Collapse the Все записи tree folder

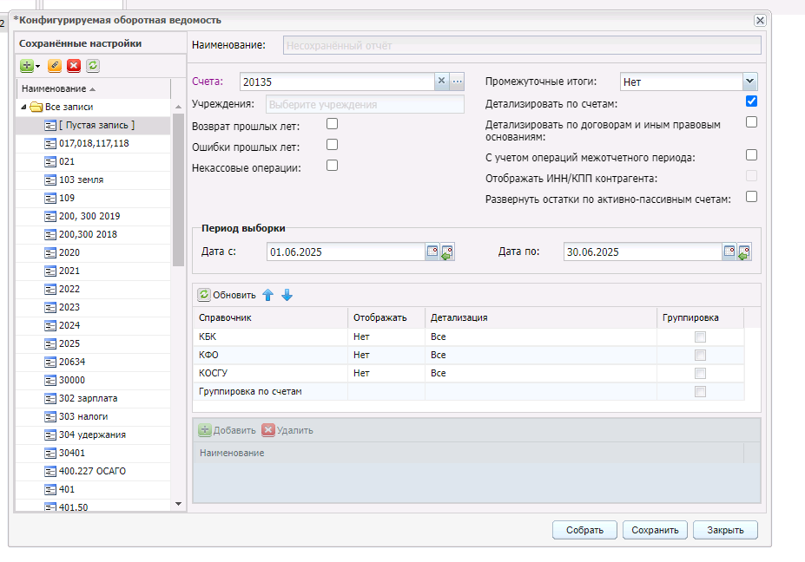click(x=23, y=107)
